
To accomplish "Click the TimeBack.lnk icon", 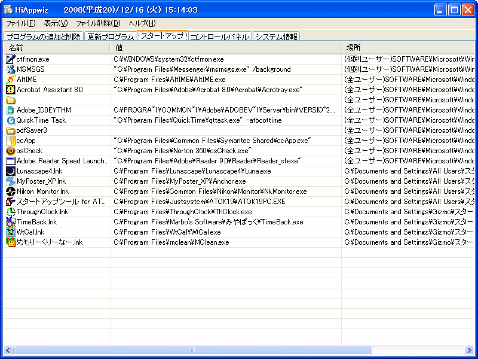I will pyautogui.click(x=11, y=222).
